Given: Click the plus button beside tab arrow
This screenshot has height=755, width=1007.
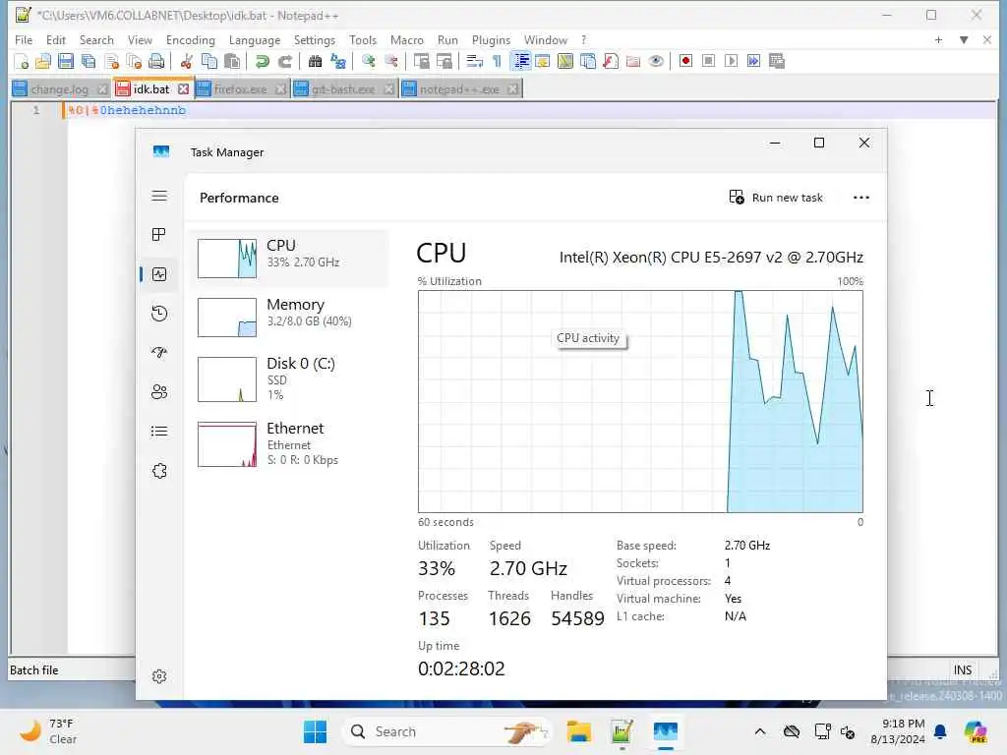Looking at the screenshot, I should 938,39.
